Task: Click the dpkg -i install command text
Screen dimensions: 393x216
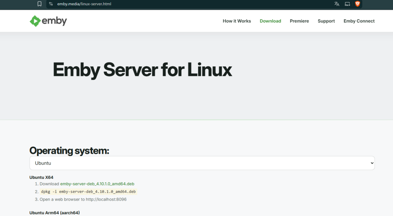Action: coord(88,191)
